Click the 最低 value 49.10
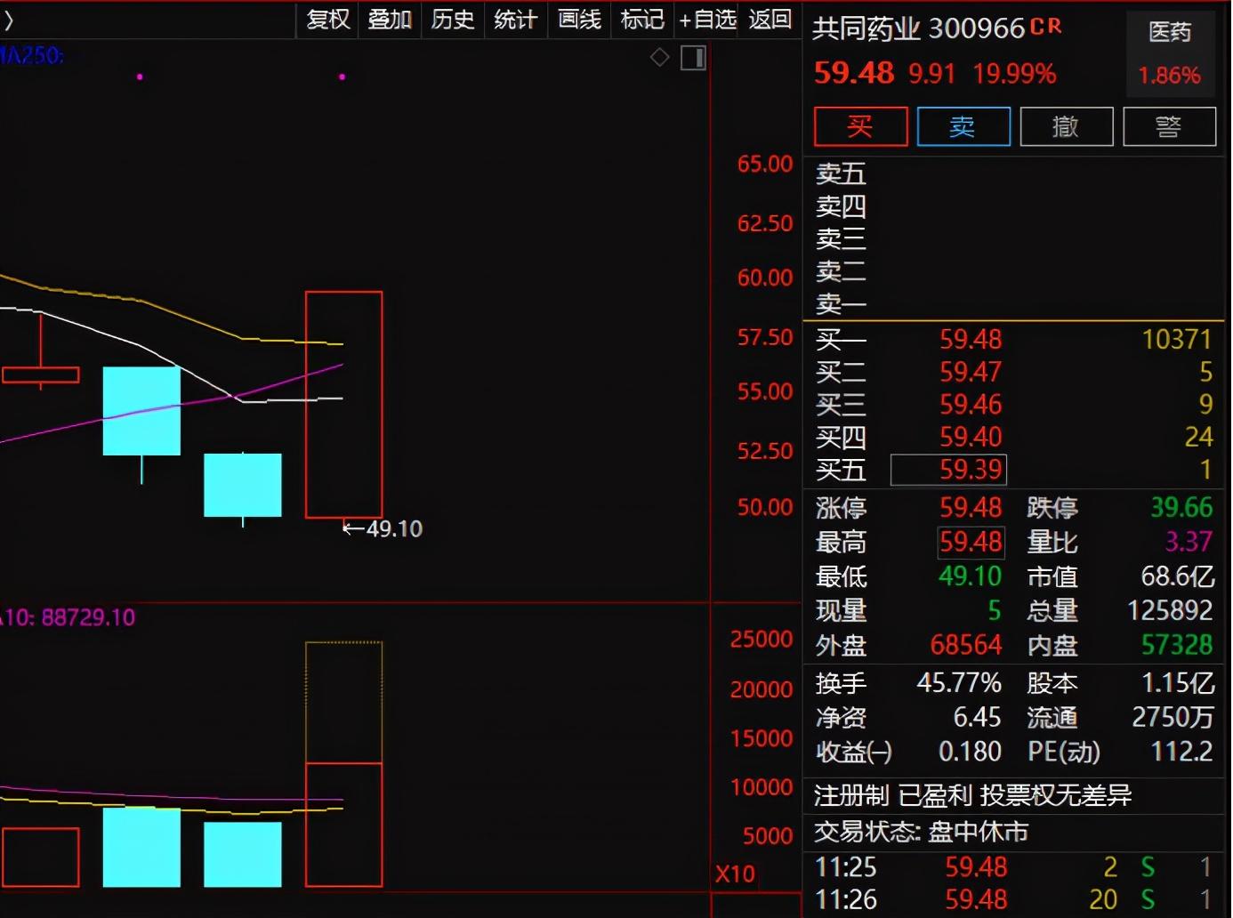The width and height of the screenshot is (1233, 918). coord(970,576)
